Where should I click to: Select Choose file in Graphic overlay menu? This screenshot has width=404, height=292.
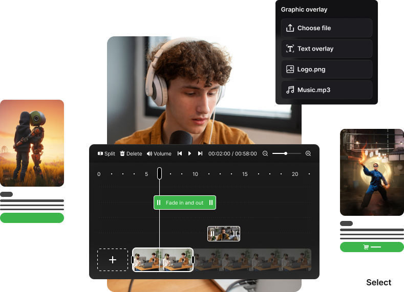(x=327, y=28)
